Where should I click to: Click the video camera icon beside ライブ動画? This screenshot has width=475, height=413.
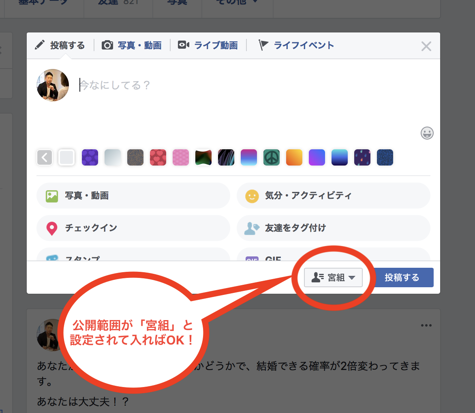[x=184, y=45]
